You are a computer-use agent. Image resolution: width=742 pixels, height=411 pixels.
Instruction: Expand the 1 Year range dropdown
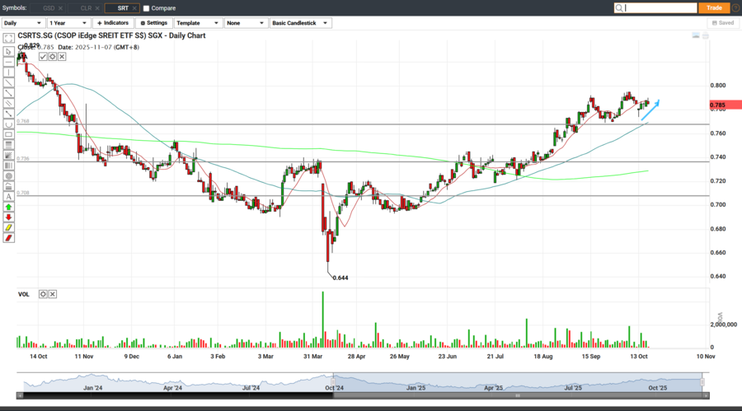tap(68, 23)
